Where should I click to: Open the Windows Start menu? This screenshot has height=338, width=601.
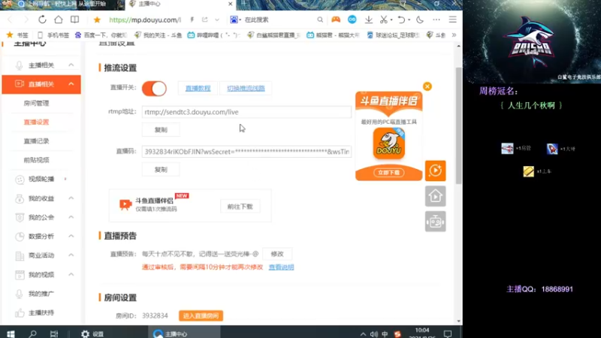tap(11, 333)
